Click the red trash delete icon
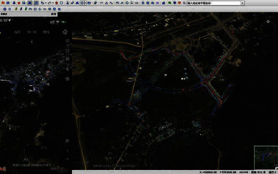The image size is (278, 174). tap(56, 3)
